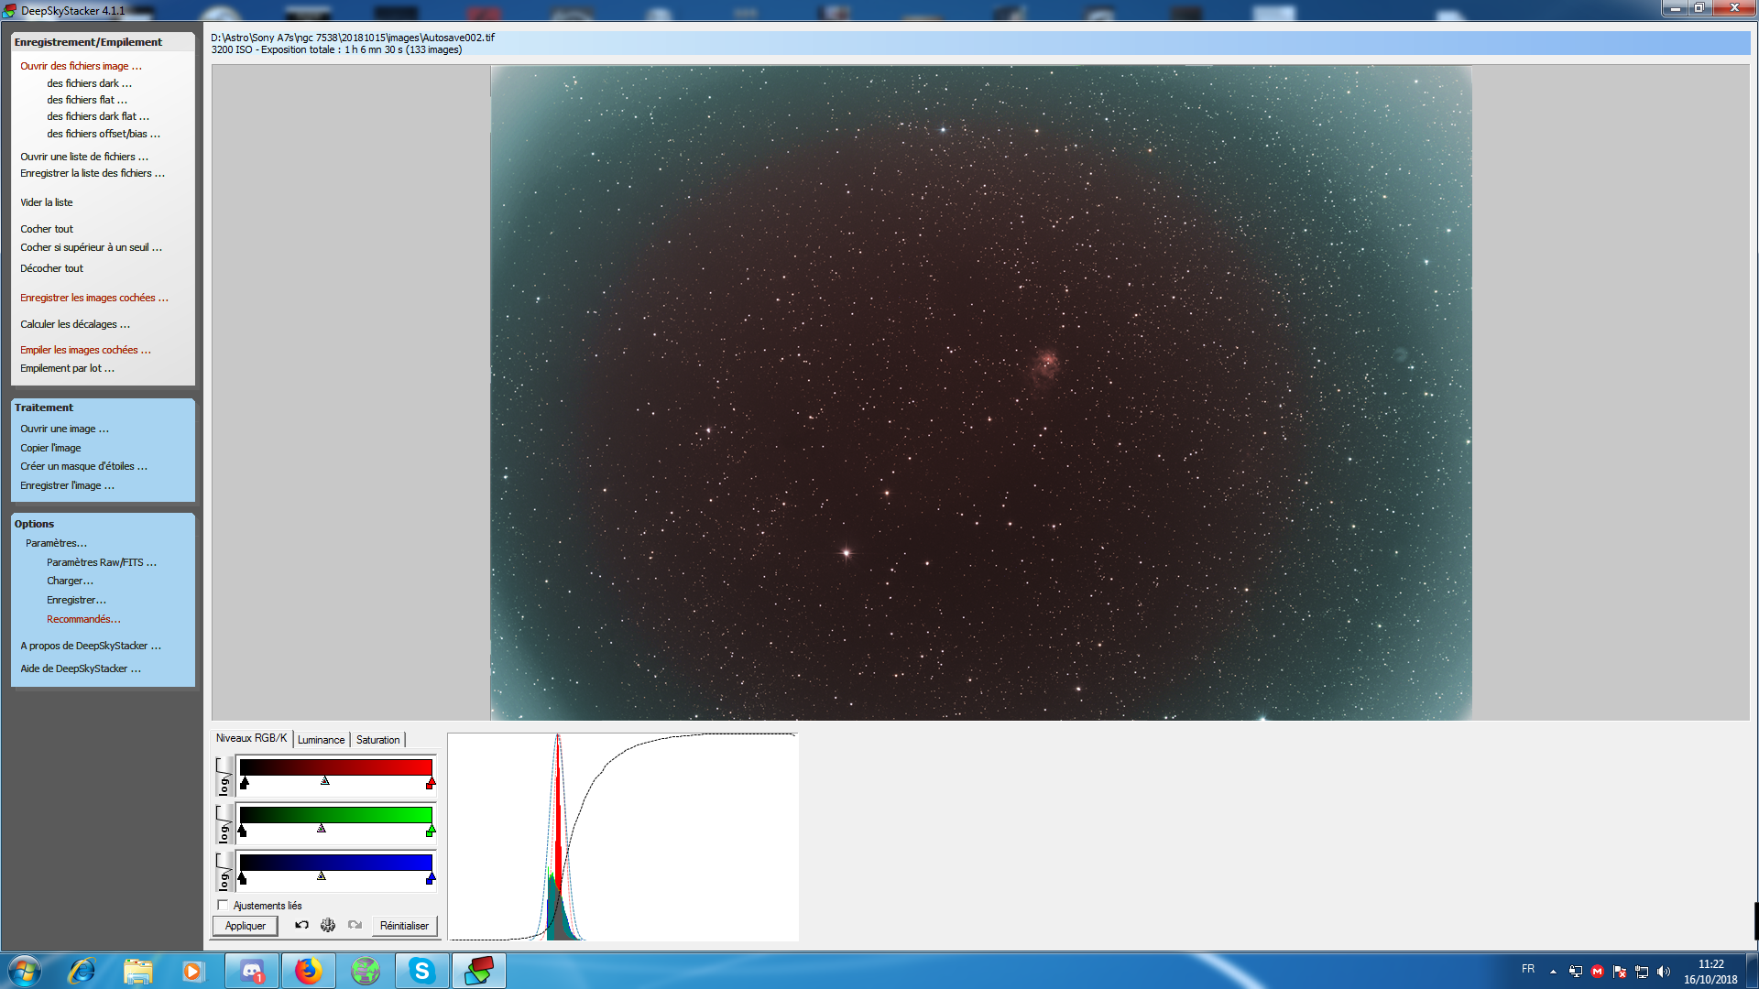Screen dimensions: 1759x989
Task: Open 'Ouvrir des fichiers image ...' link
Action: pos(81,66)
